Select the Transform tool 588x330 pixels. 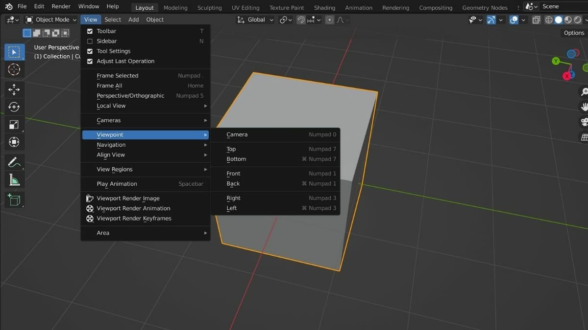pos(14,142)
